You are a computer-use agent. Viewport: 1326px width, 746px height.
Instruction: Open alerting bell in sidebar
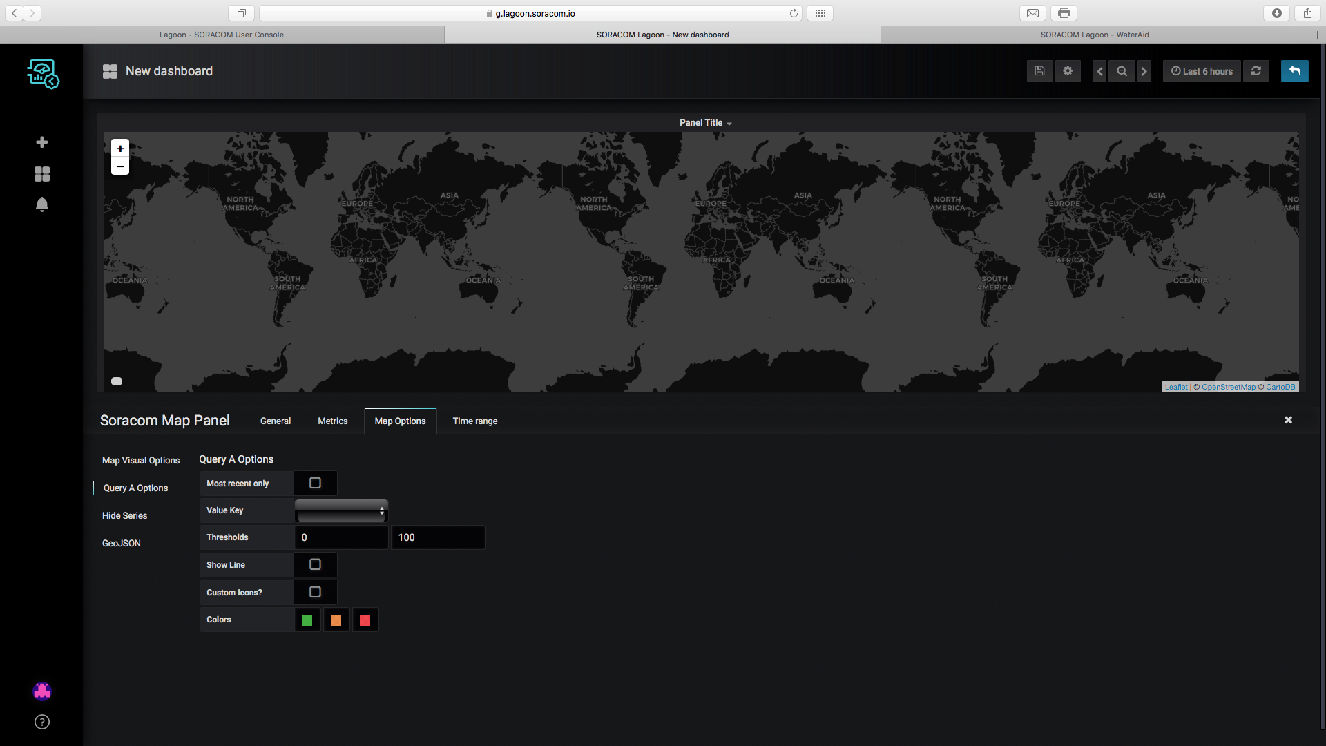point(42,204)
